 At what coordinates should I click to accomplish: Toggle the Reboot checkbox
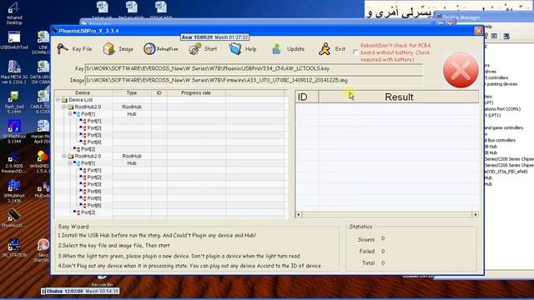point(355,52)
